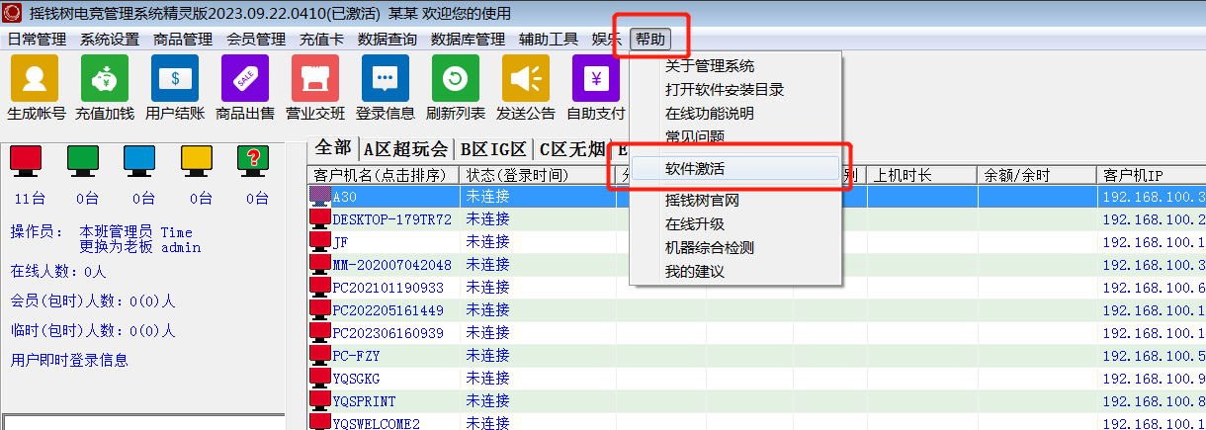Choose 在线升级 from the dropdown menu
This screenshot has width=1206, height=430.
(695, 224)
